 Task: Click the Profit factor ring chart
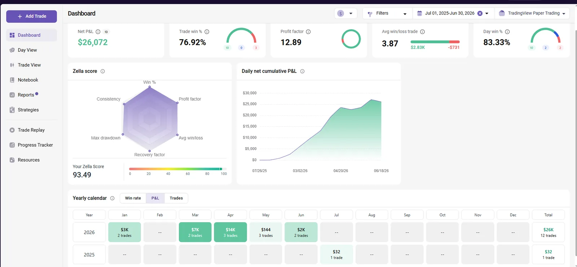pos(351,39)
